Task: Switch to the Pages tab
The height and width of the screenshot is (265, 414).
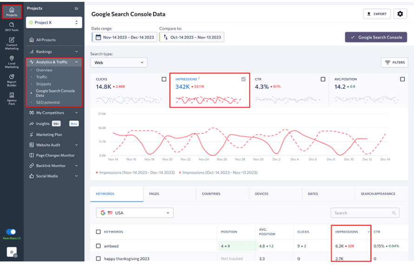Action: [170, 194]
